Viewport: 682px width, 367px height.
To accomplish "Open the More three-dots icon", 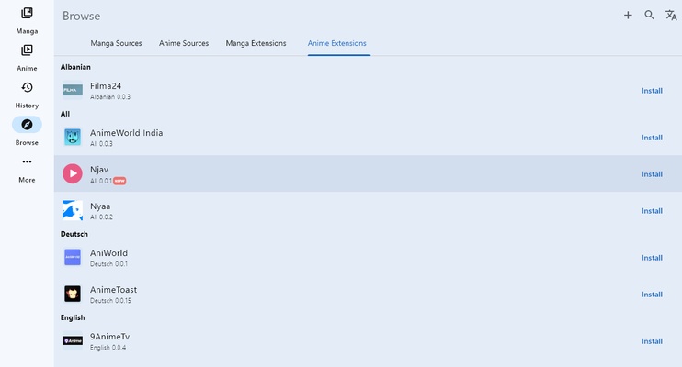I will click(x=27, y=161).
